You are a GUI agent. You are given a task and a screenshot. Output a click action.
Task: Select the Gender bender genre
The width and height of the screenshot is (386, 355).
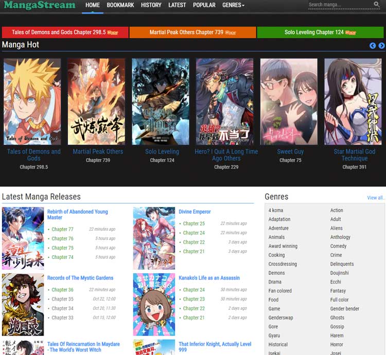tap(345, 309)
